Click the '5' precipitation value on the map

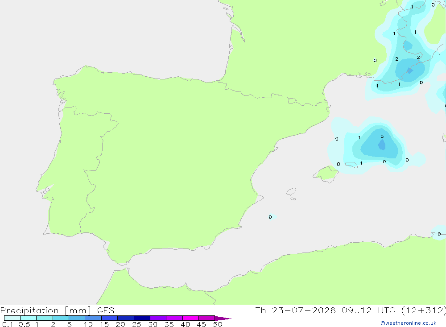pyautogui.click(x=382, y=137)
